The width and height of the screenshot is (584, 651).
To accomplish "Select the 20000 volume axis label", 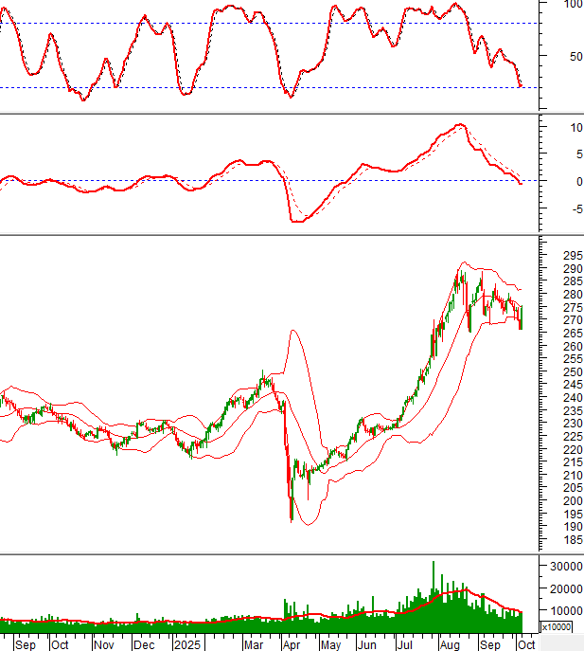I will coord(560,588).
